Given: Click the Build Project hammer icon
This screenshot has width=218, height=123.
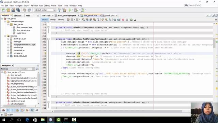Looking at the screenshot, I should coord(59,10).
